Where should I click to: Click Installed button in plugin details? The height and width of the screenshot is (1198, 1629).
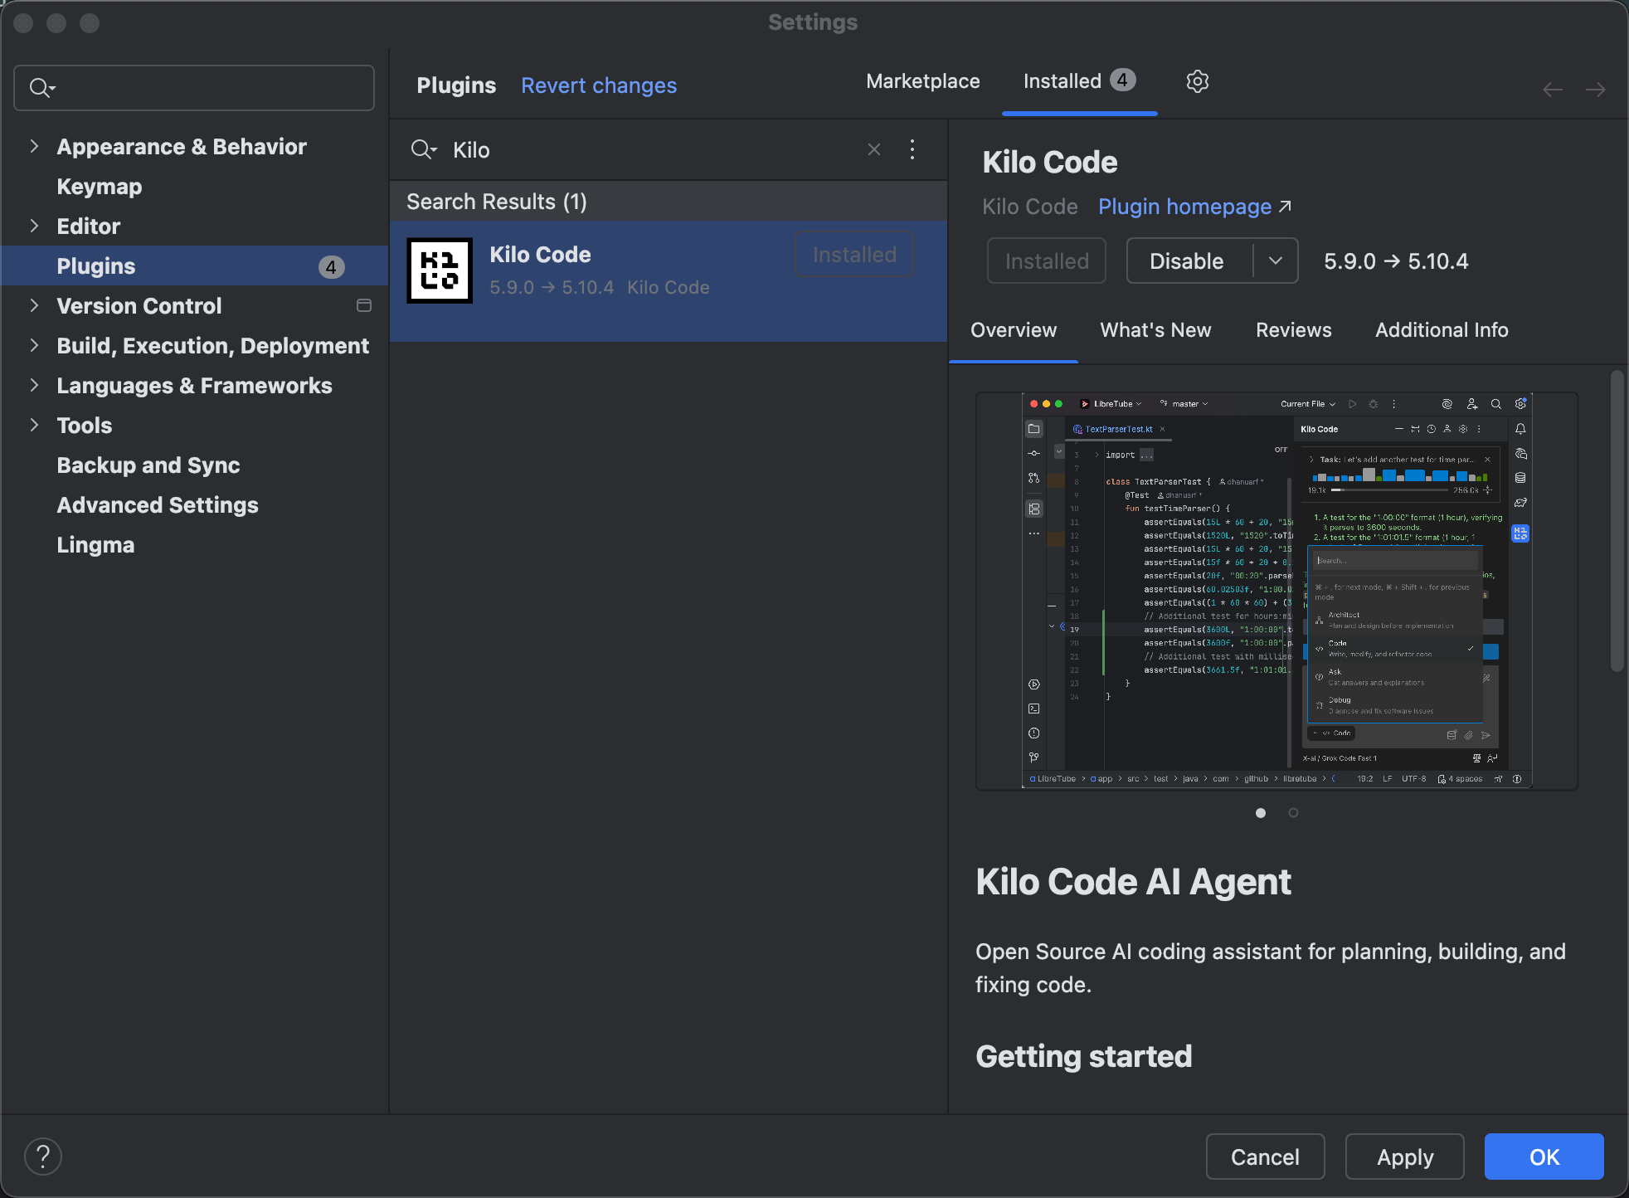tap(1047, 261)
